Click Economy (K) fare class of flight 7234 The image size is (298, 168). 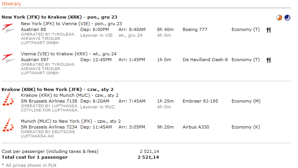[x=246, y=127]
